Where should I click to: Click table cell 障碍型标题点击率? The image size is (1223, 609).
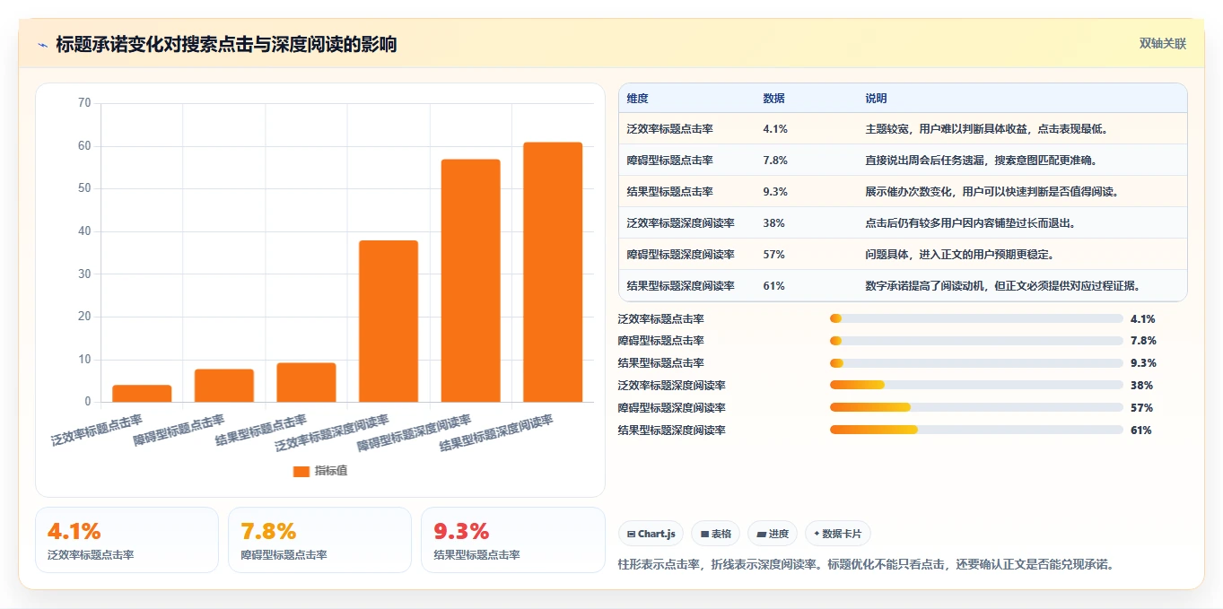pos(670,161)
